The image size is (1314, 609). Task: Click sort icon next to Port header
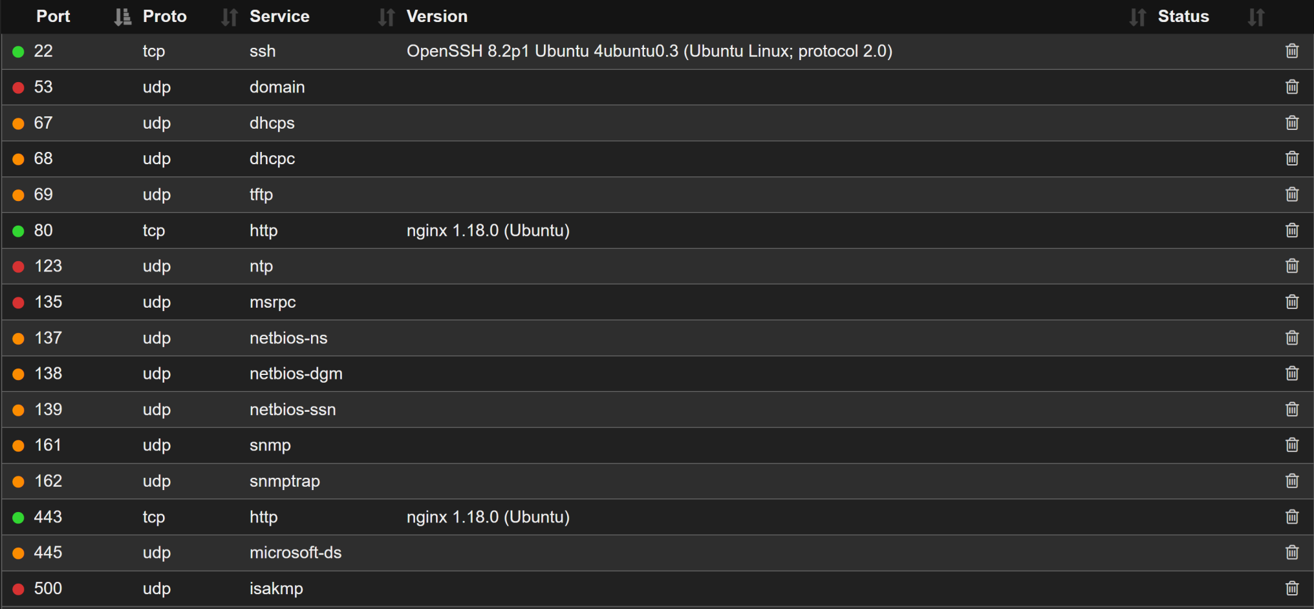point(122,17)
